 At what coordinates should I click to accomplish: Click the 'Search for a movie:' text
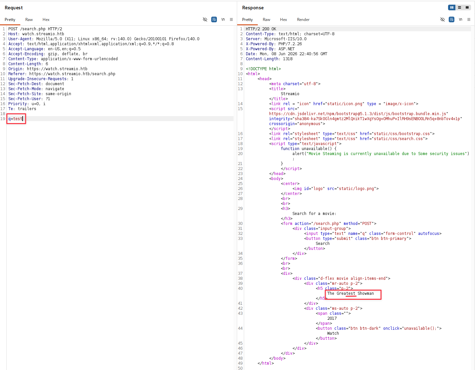[314, 214]
